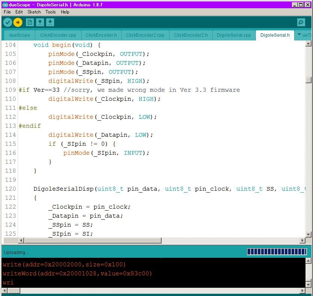
Task: Open the Help menu
Action: click(65, 12)
